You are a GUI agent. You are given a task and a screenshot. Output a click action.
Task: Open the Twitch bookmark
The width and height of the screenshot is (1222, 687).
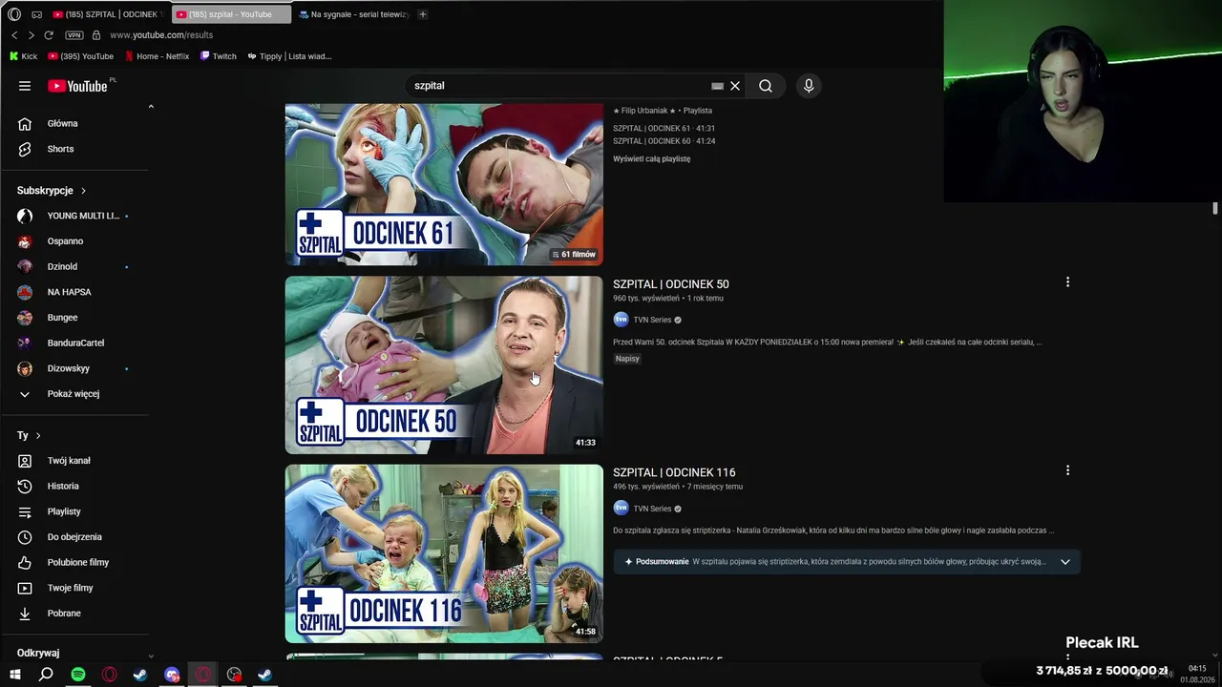(218, 56)
